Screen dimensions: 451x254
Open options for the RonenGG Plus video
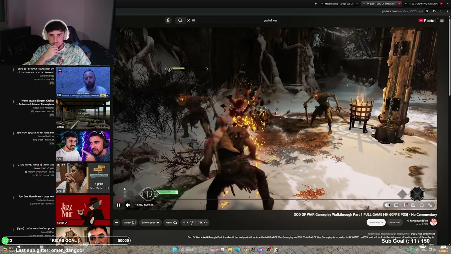[x=13, y=229]
